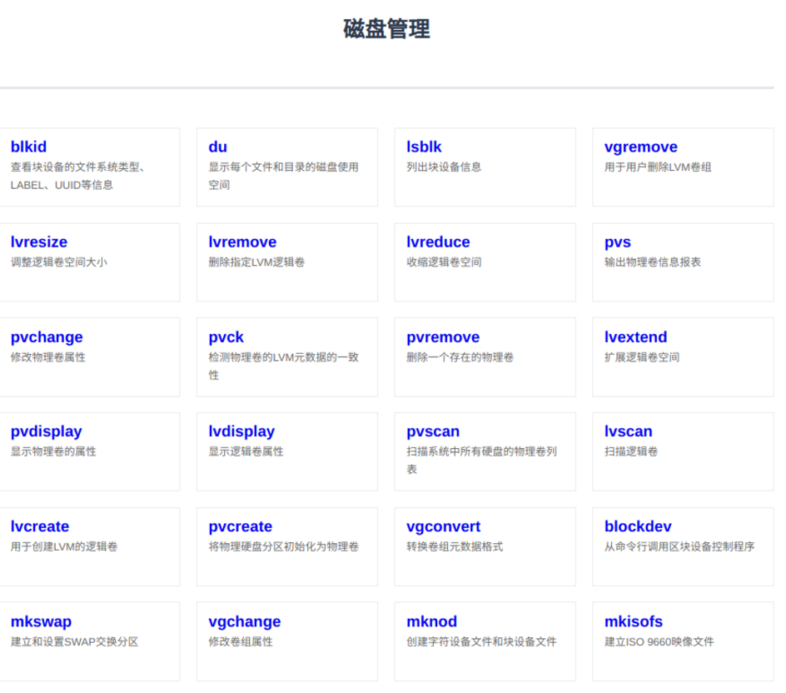Open the pvs command page
Image resolution: width=786 pixels, height=693 pixels.
[617, 242]
